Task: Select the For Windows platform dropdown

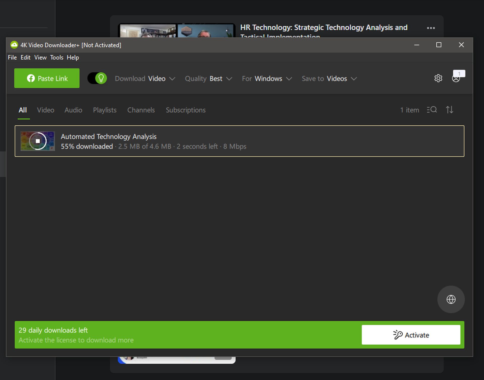Action: tap(267, 78)
